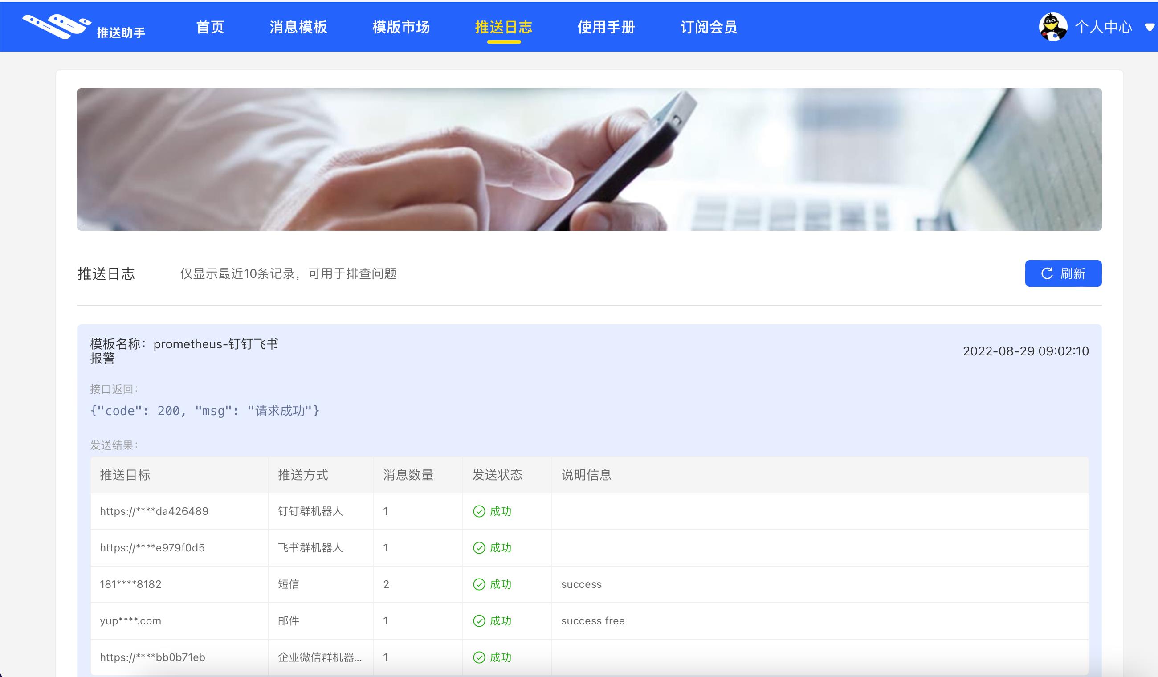
Task: Click the 刷新 refresh button
Action: (1062, 273)
